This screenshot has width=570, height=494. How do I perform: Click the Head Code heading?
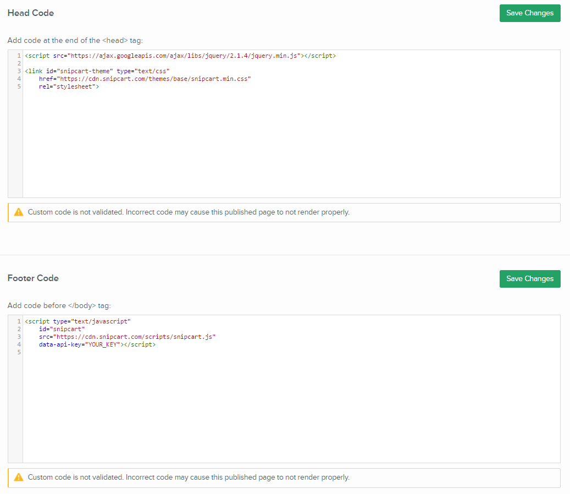(31, 13)
